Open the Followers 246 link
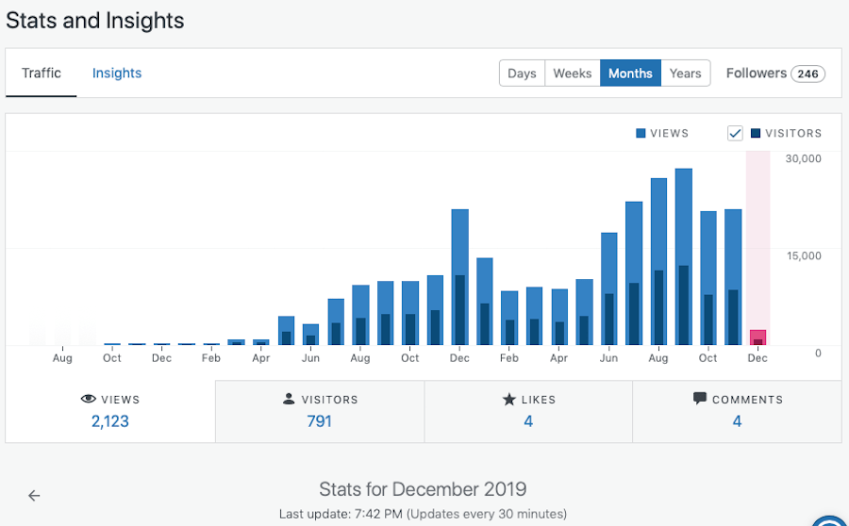The image size is (849, 526). pyautogui.click(x=774, y=74)
